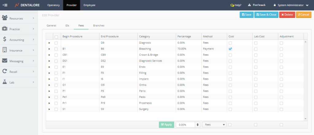
Task: Click the red Delete button
Action: coord(287,15)
